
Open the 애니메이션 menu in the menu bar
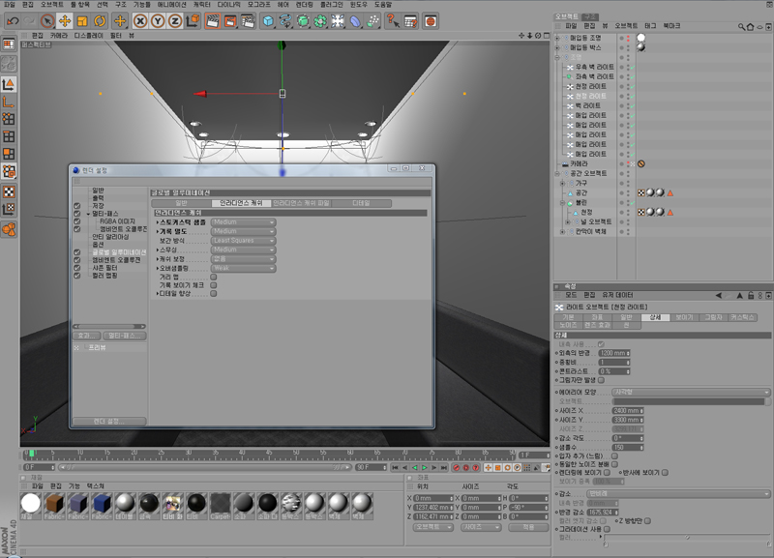(x=172, y=4)
